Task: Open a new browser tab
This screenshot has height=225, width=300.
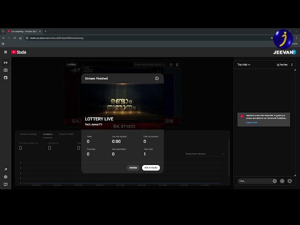Action: (45, 31)
